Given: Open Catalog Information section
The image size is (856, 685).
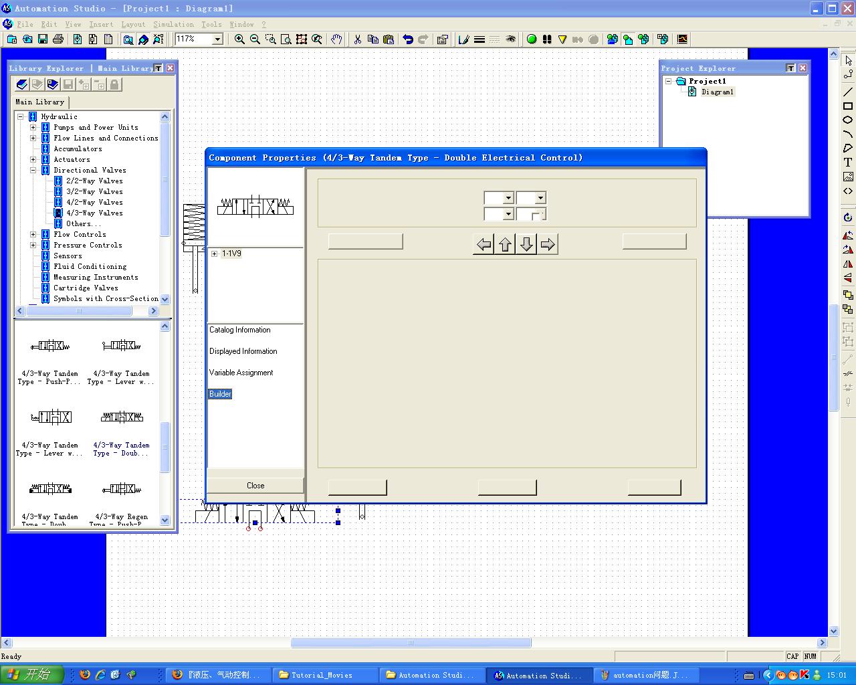Looking at the screenshot, I should click(x=240, y=330).
